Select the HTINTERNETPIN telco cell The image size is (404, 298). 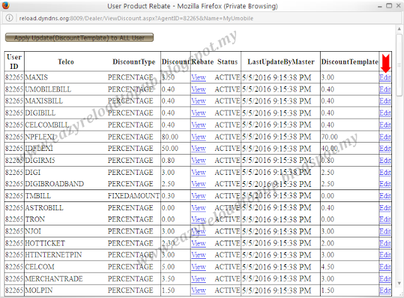coord(53,255)
